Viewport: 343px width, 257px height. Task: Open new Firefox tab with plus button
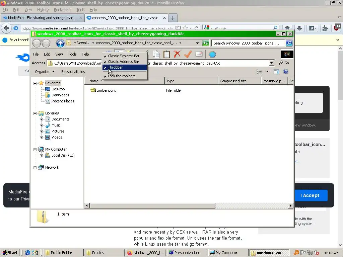pos(173,18)
